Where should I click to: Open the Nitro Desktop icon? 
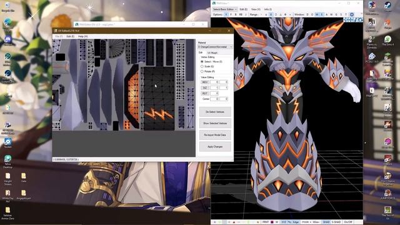tap(7, 162)
